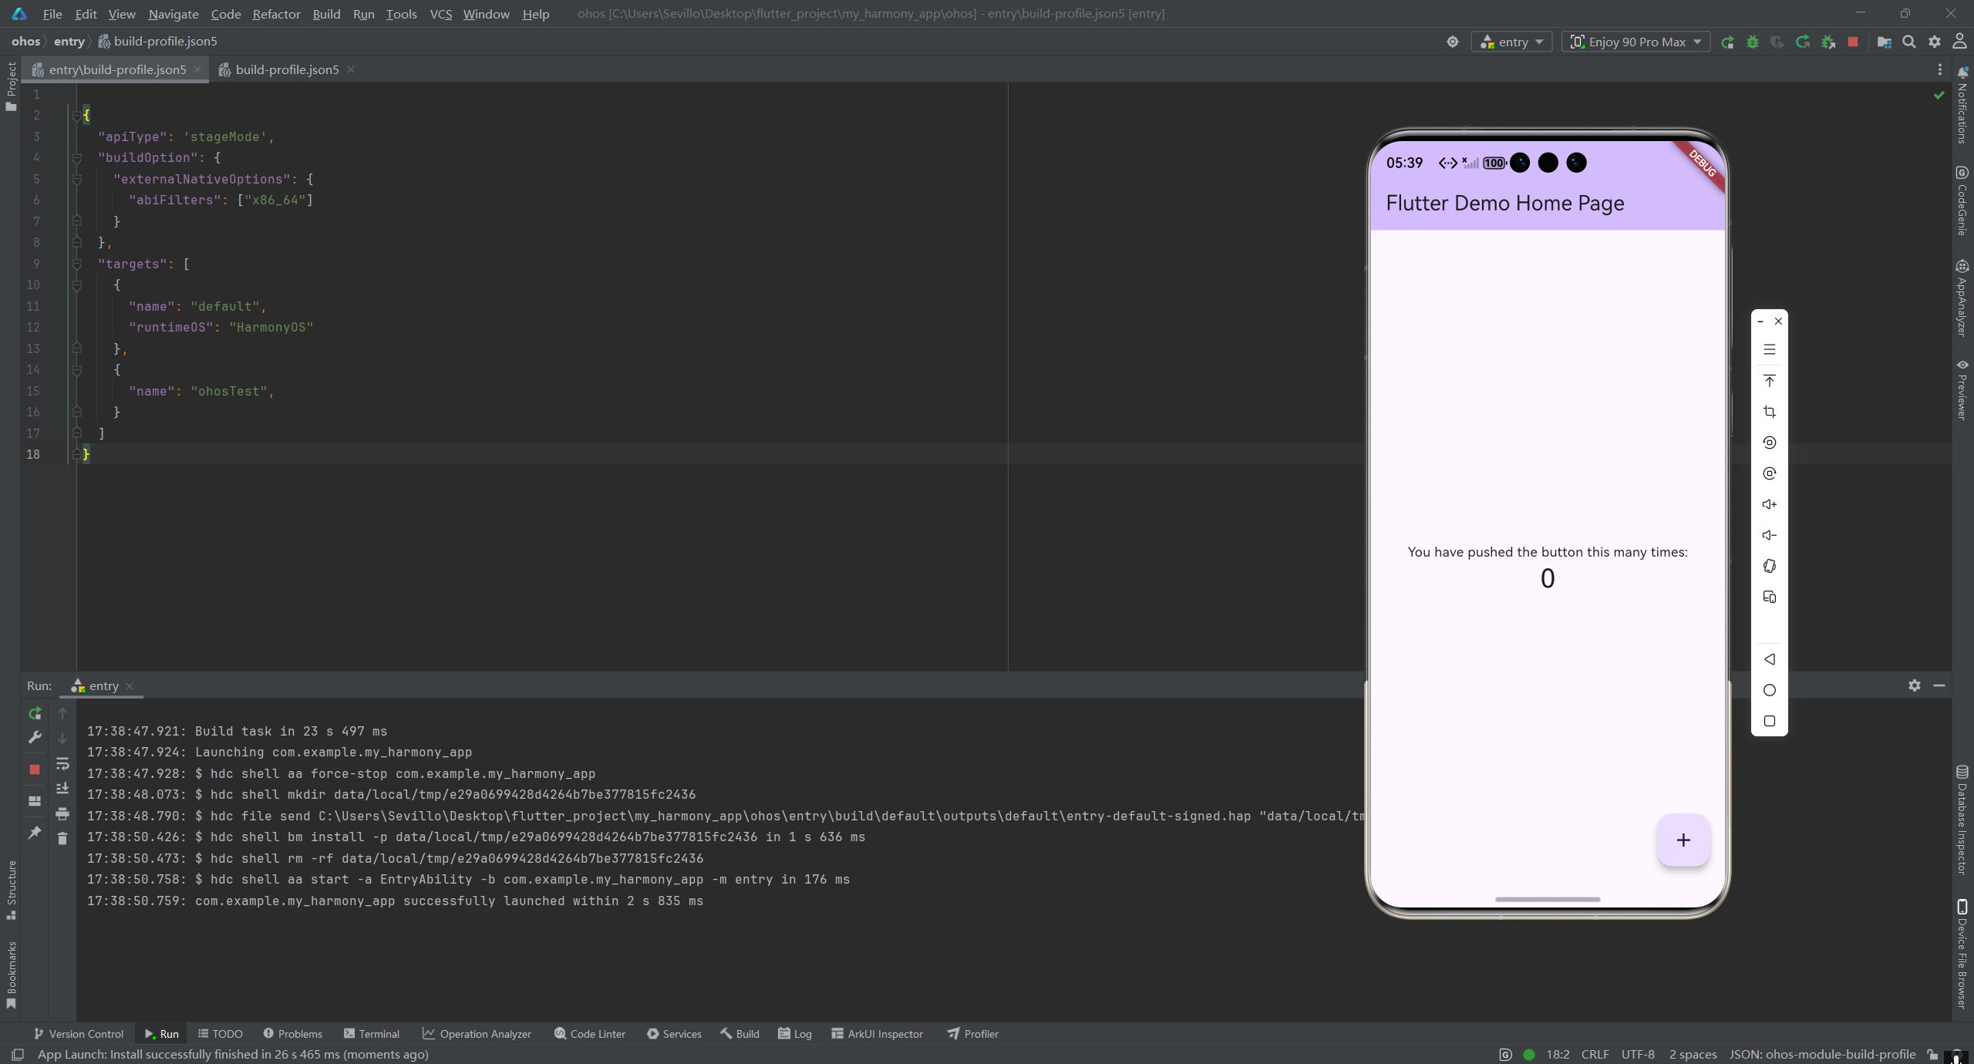The height and width of the screenshot is (1064, 1974).
Task: Increase emulator volume
Action: [1769, 504]
